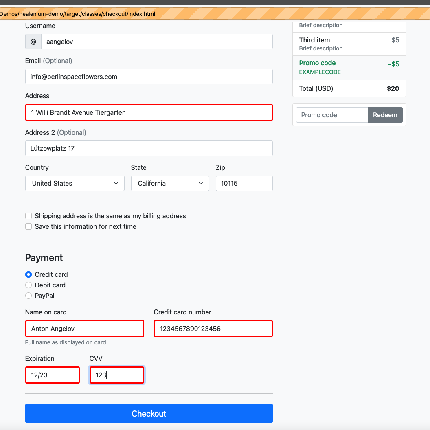Choose Debit card payment option
The height and width of the screenshot is (430, 430).
click(x=29, y=285)
